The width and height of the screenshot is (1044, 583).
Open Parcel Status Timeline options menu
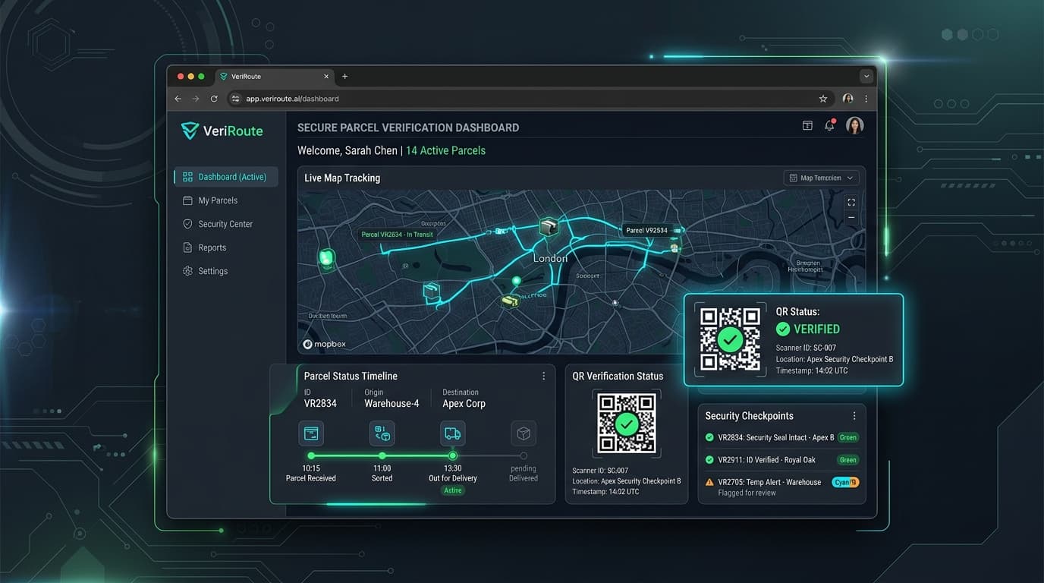point(543,376)
